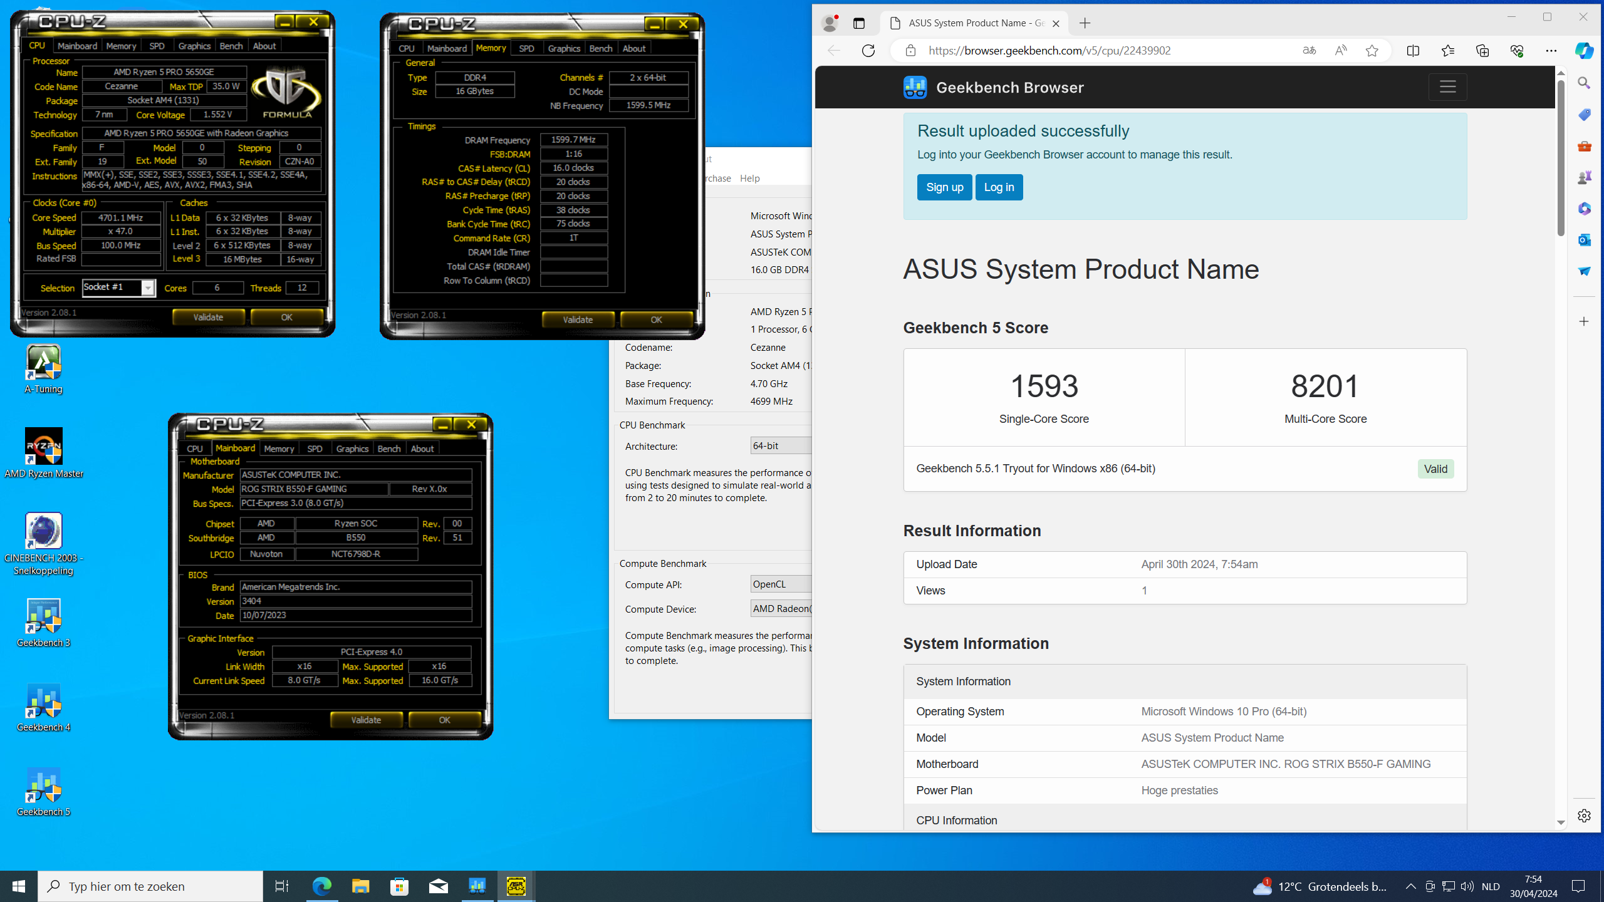The height and width of the screenshot is (902, 1604).
Task: Open Geekbench 3 desktop icon
Action: click(43, 622)
